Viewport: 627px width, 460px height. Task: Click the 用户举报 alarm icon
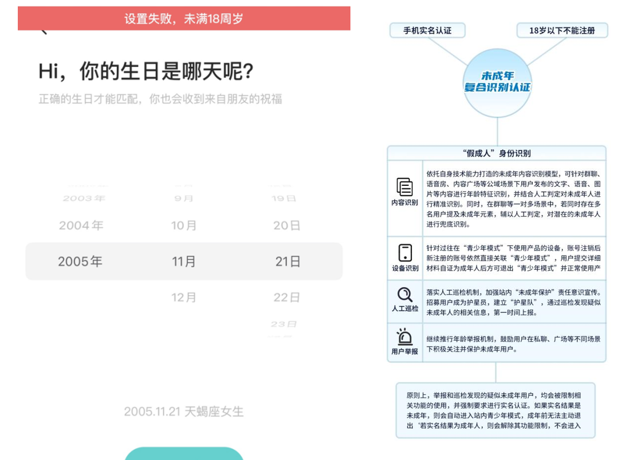pyautogui.click(x=404, y=337)
